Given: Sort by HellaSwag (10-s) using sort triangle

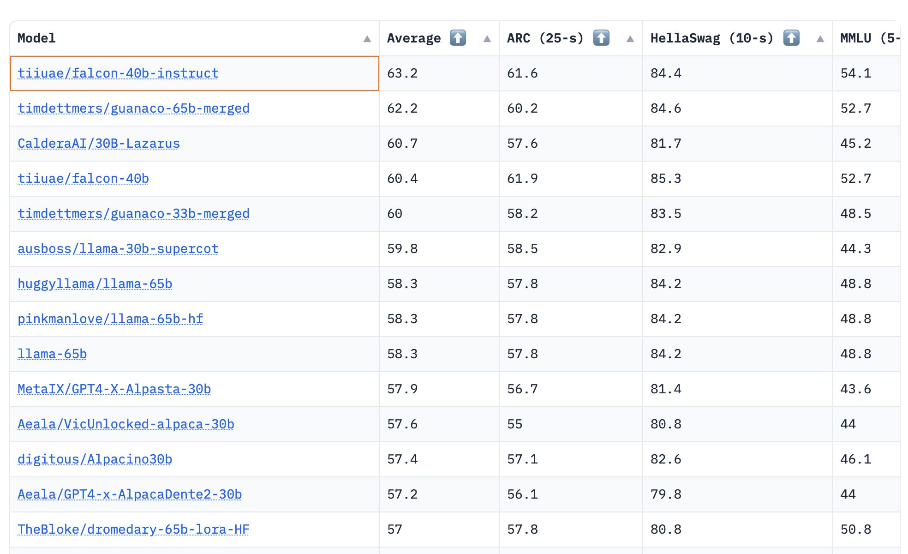Looking at the screenshot, I should [x=820, y=39].
